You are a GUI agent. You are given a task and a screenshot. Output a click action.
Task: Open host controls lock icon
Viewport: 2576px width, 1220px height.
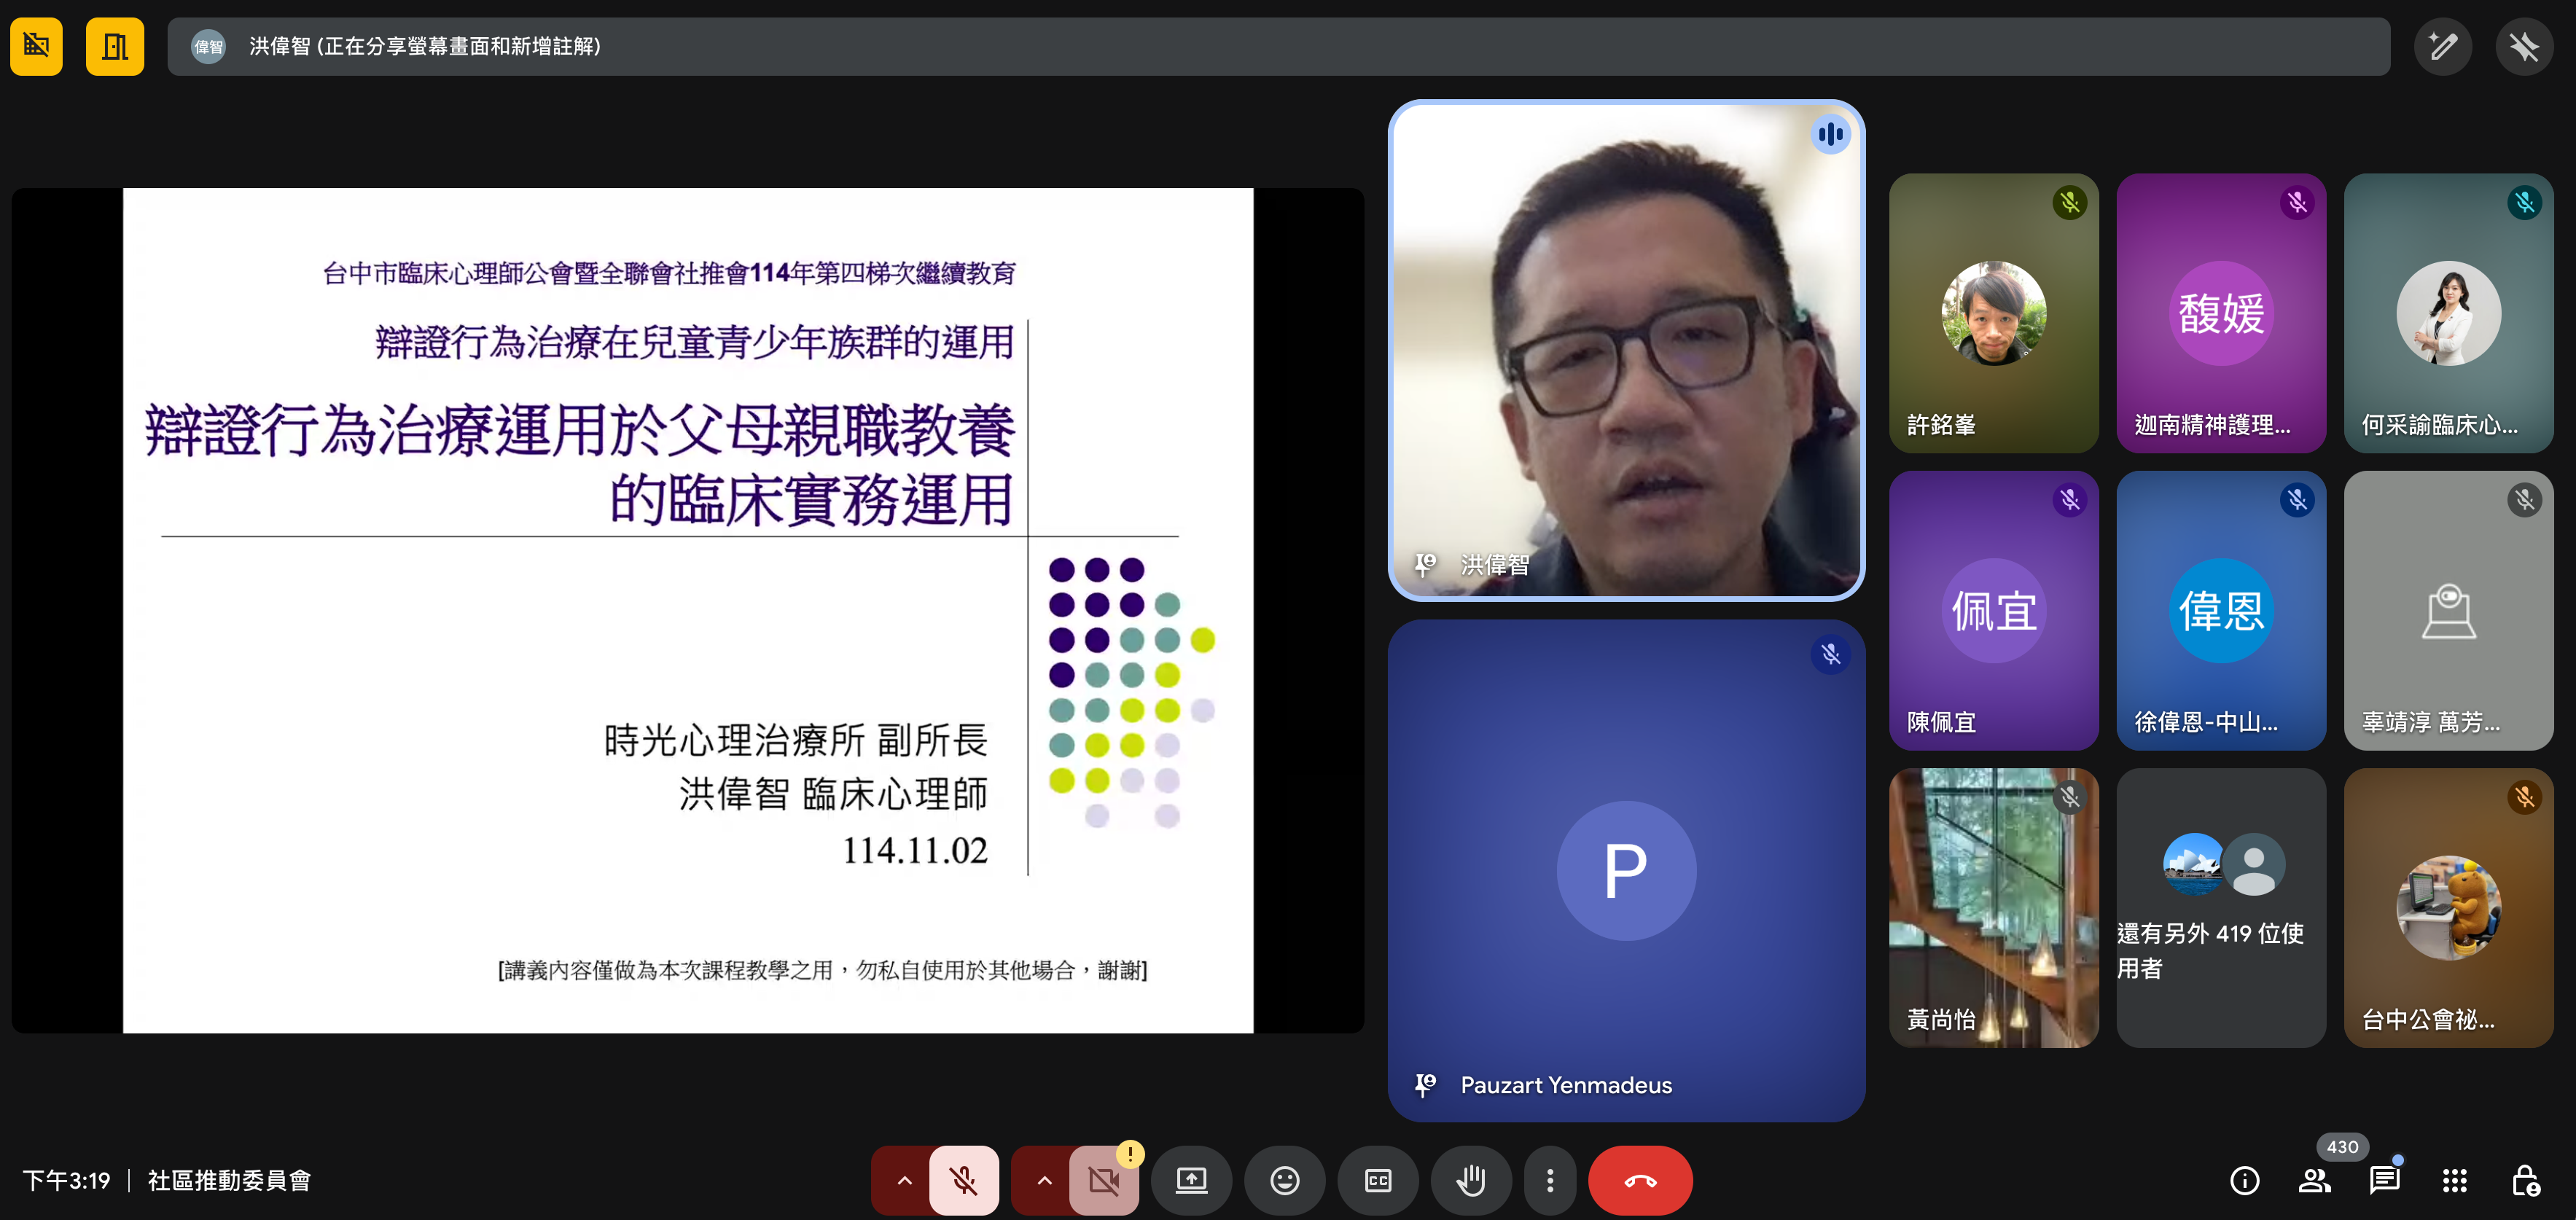2525,1180
